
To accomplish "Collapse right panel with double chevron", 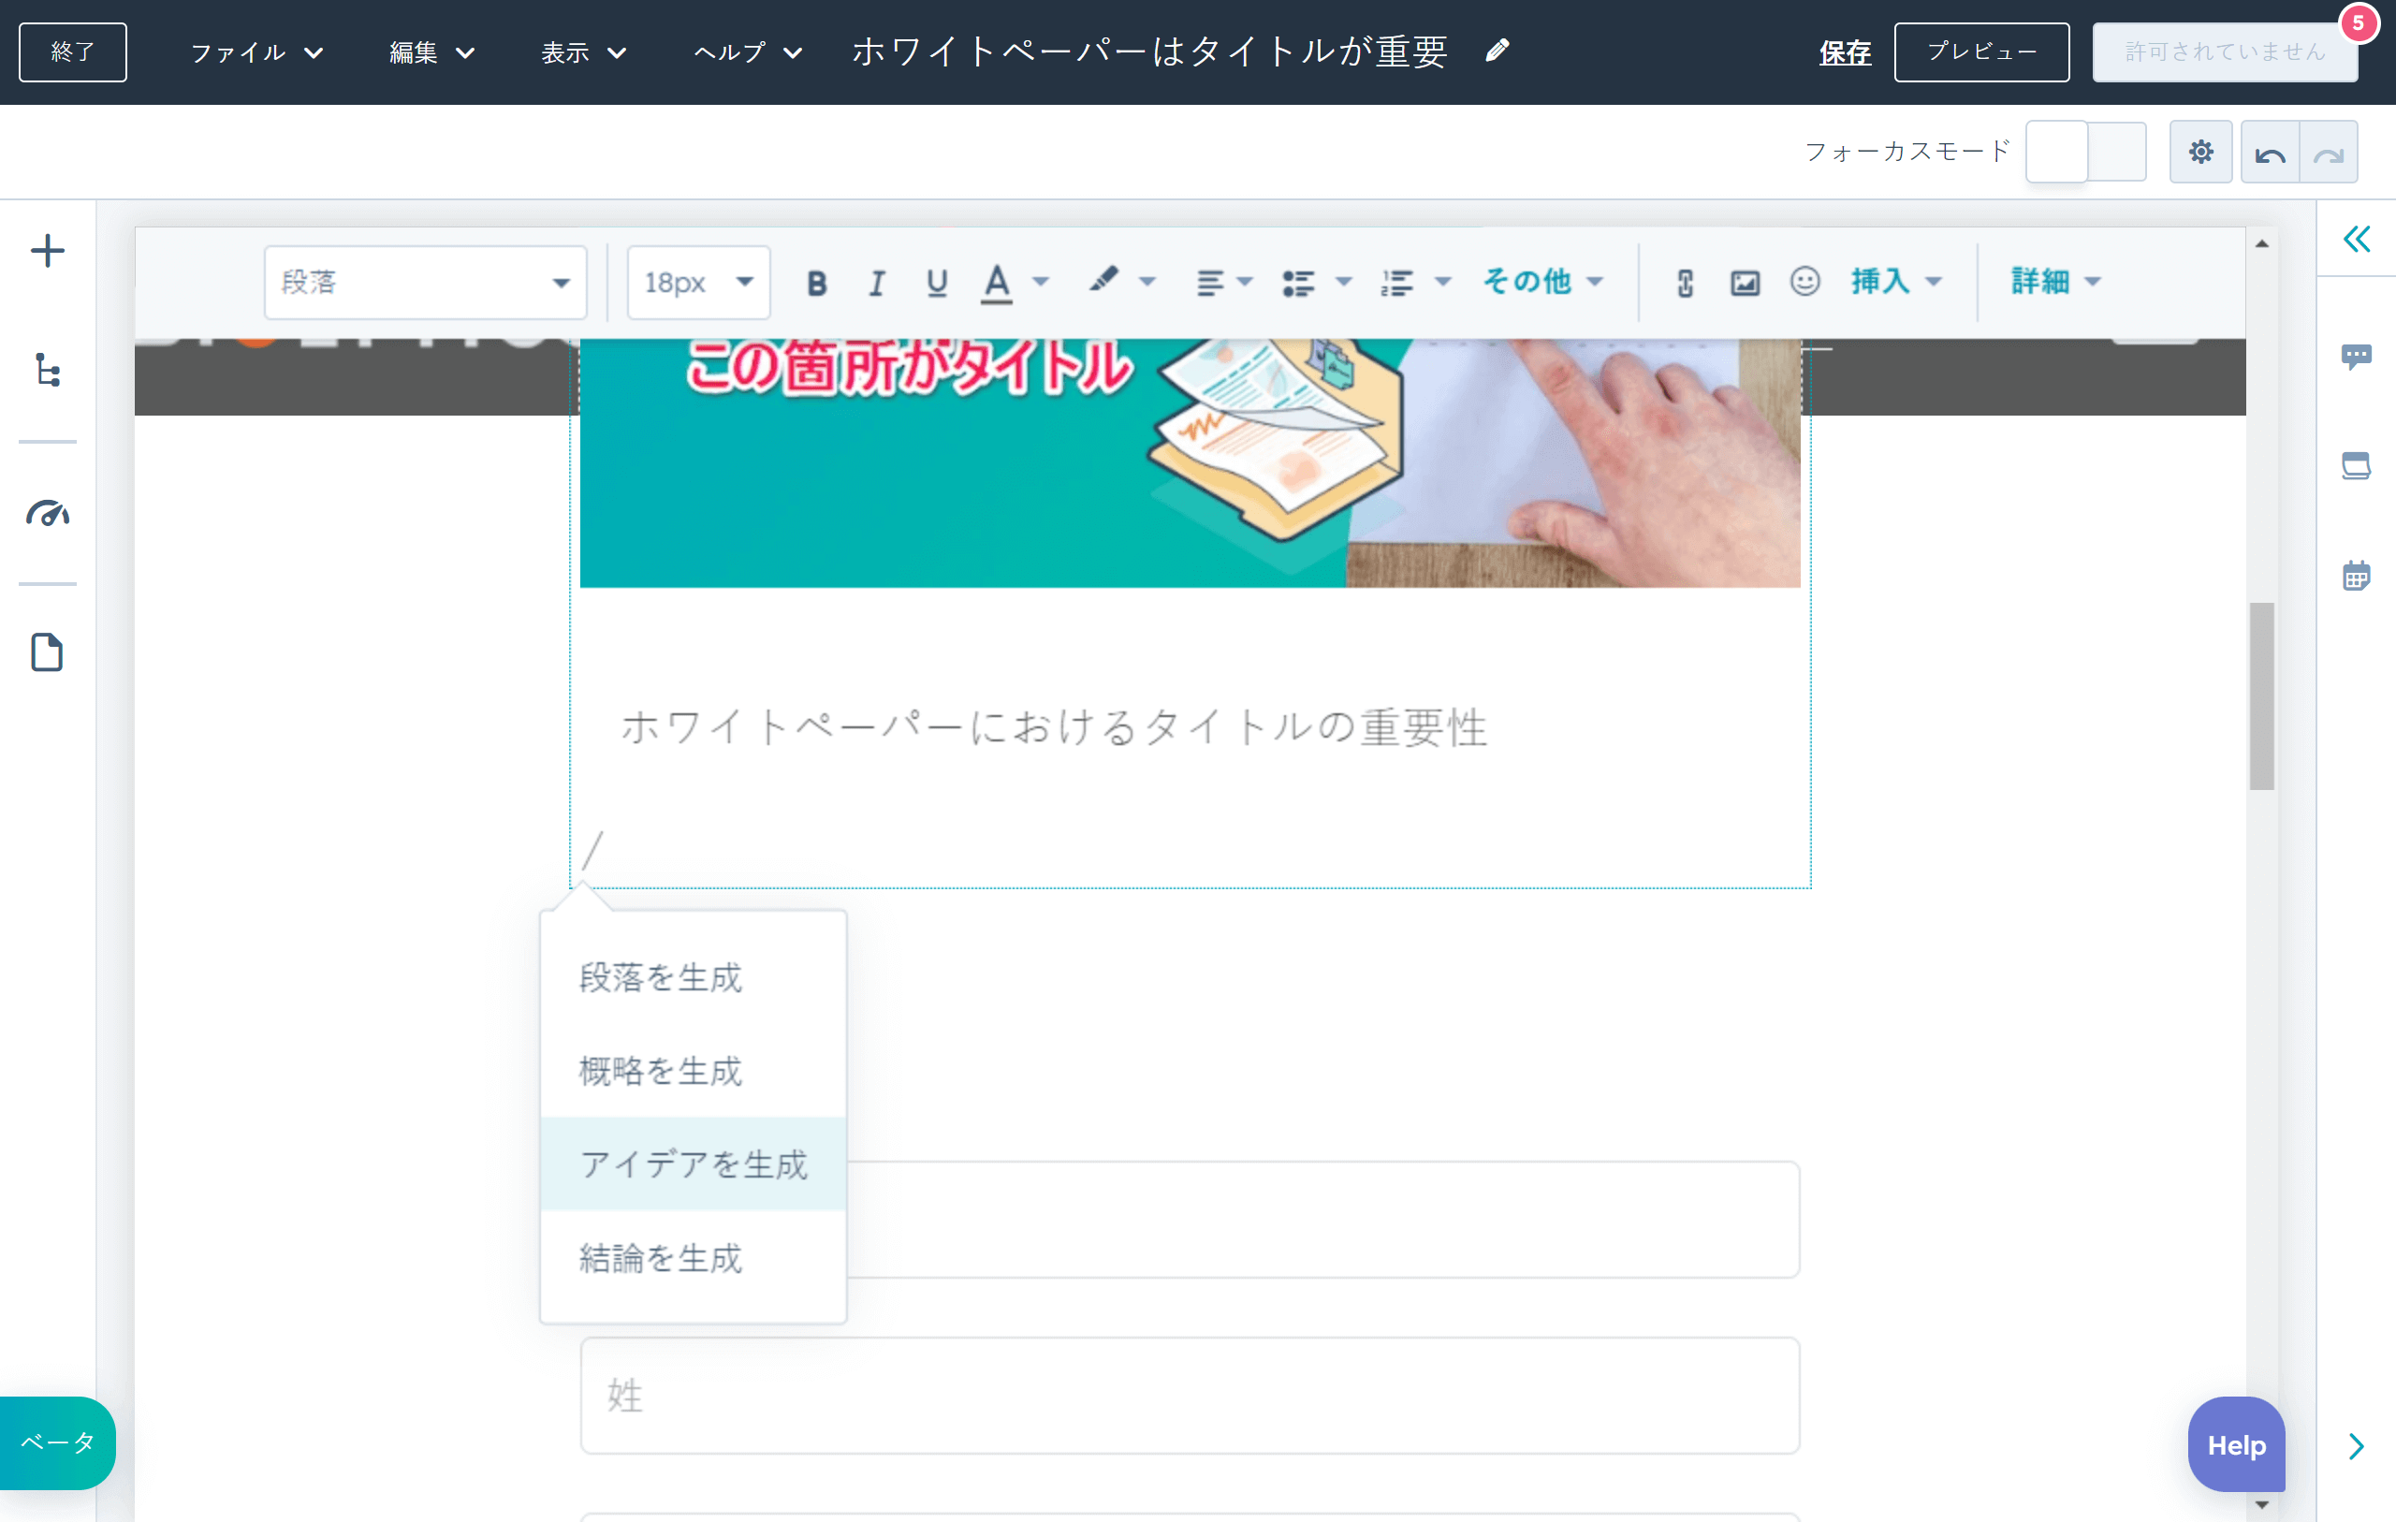I will 2356,239.
